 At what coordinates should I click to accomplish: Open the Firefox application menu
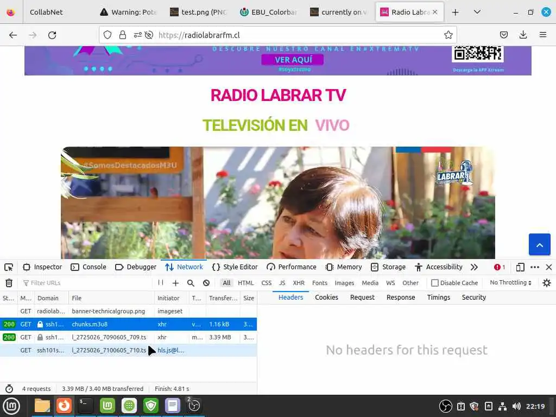543,35
